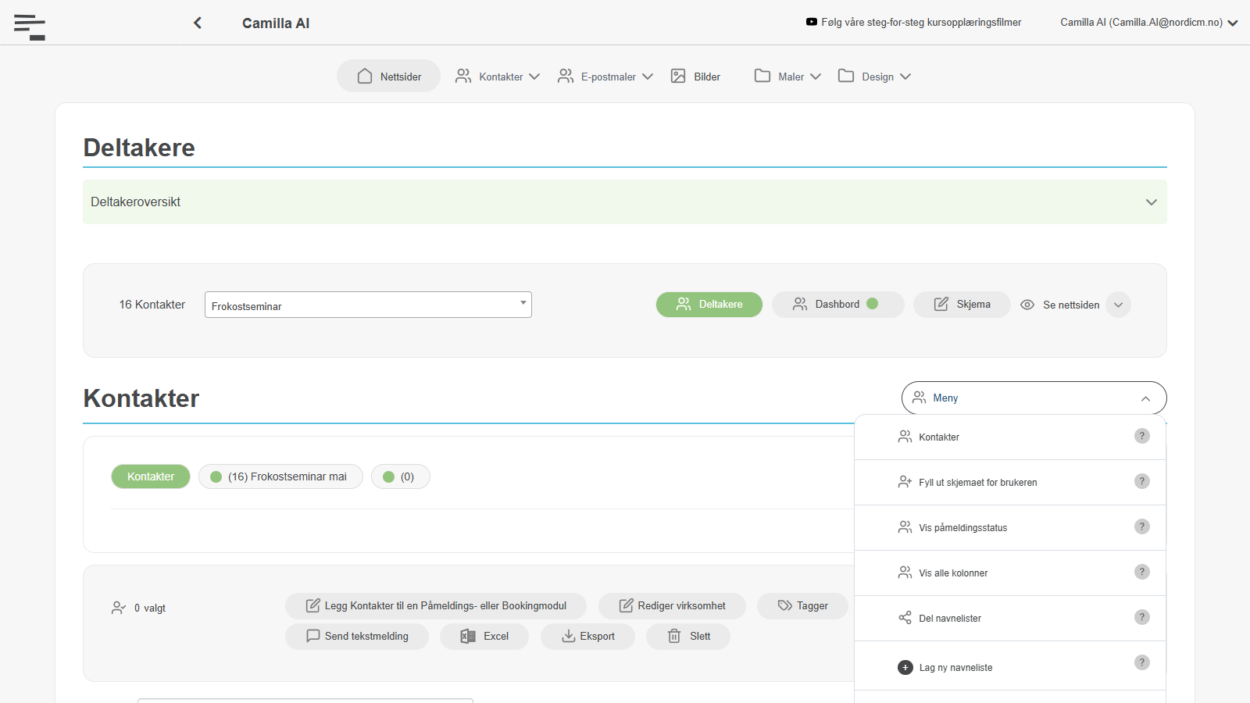This screenshot has height=703, width=1250.
Task: Click the Excel export button
Action: (x=484, y=636)
